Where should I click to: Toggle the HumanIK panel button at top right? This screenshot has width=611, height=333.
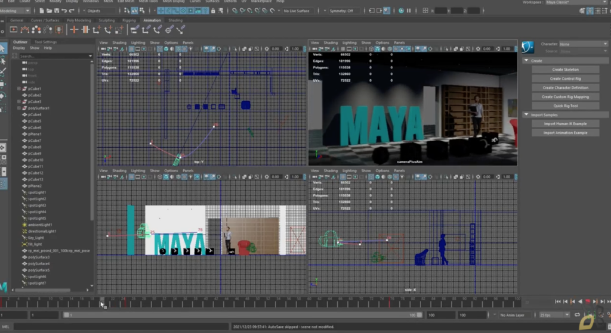tap(590, 11)
